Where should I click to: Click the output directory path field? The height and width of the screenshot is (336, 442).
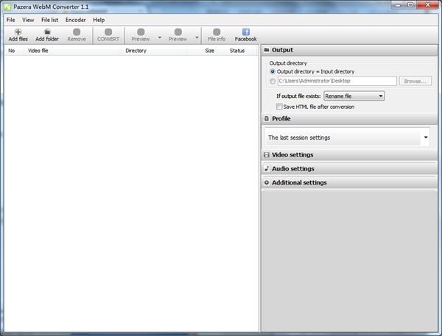337,81
